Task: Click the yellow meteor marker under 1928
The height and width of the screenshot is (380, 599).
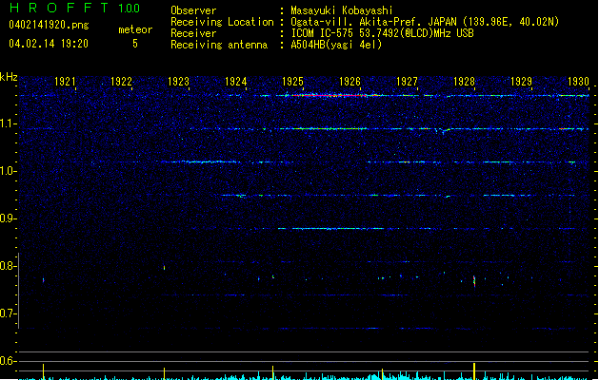Action: tap(474, 371)
